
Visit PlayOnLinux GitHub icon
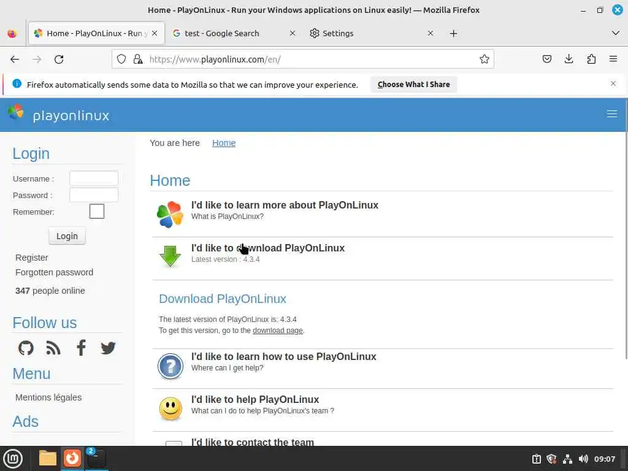coord(26,348)
